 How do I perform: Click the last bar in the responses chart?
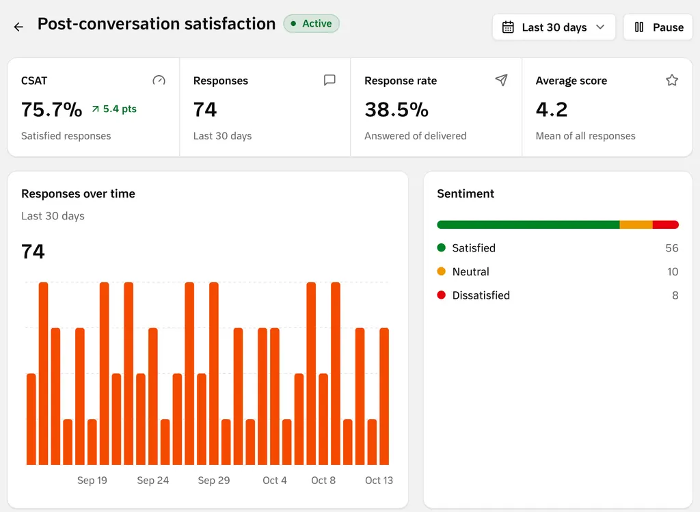384,396
